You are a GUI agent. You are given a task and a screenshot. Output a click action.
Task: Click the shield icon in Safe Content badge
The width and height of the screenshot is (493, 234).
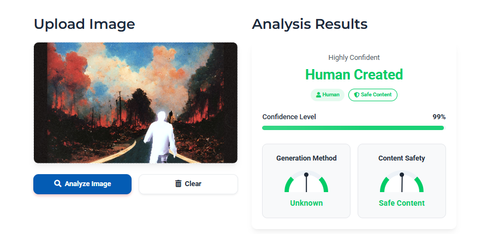coord(357,95)
